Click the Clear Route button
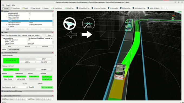 [8, 79]
